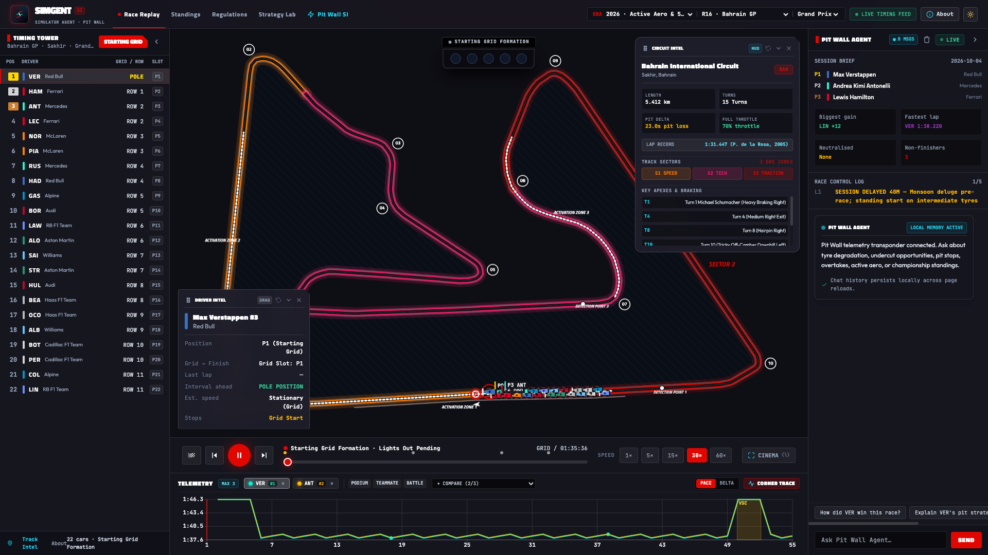Screen dimensions: 988x555
Task: Open the Pit Wall SI tab
Action: (328, 14)
